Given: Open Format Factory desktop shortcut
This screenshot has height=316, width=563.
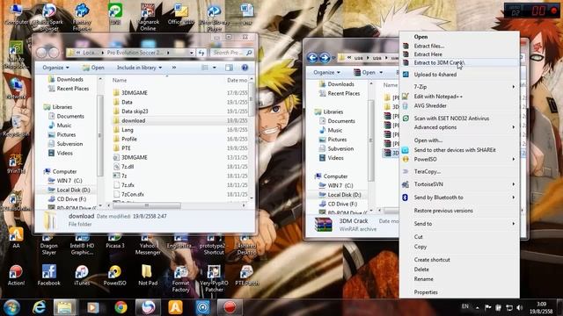Looking at the screenshot, I should pyautogui.click(x=180, y=279).
